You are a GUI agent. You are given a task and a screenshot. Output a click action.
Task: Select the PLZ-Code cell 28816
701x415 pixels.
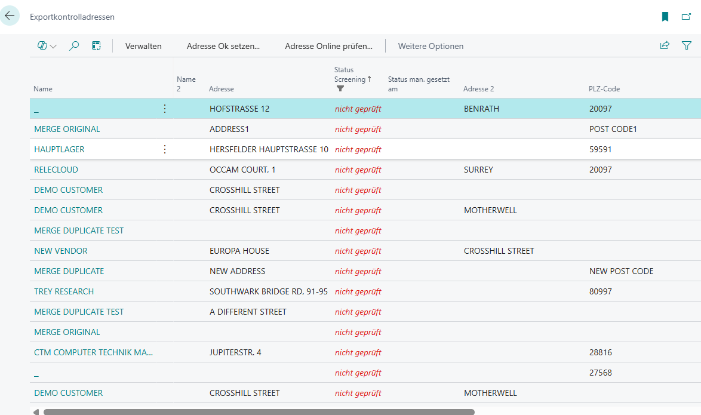pyautogui.click(x=600, y=352)
